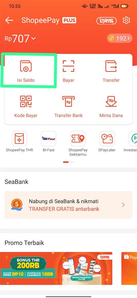Tap the shortcut row page indicator

68,162
